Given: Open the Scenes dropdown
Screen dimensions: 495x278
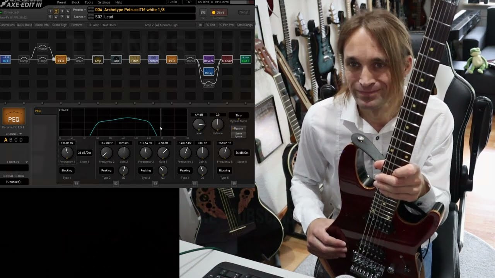Looking at the screenshot, I should coord(79,17).
